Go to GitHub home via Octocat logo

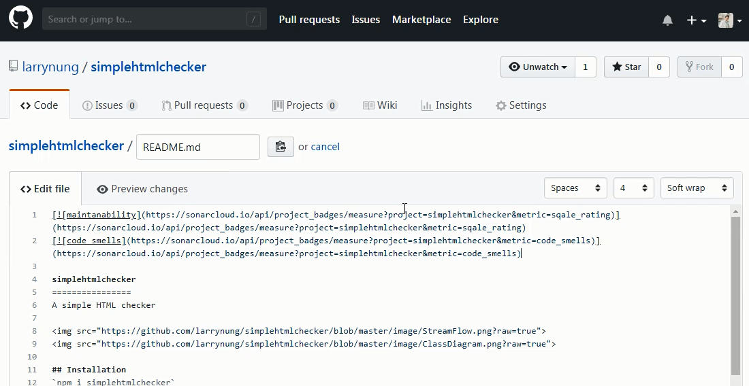pyautogui.click(x=20, y=19)
